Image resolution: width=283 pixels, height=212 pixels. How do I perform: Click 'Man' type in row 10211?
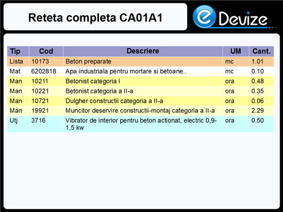click(16, 81)
